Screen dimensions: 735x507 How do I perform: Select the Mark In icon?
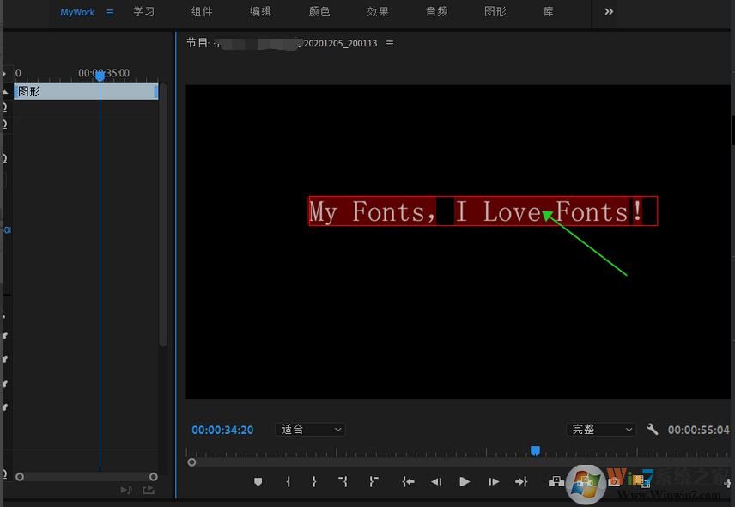pos(289,481)
